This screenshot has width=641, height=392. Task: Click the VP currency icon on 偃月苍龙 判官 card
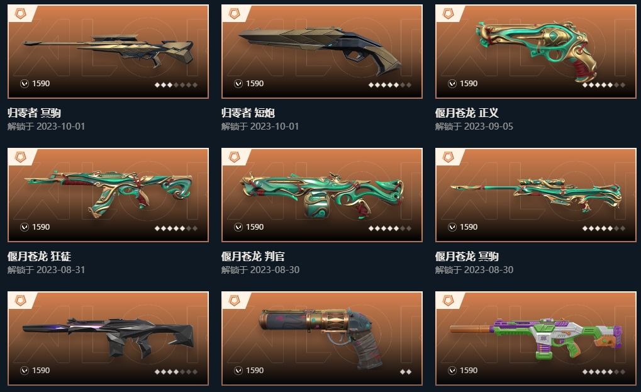(x=238, y=227)
